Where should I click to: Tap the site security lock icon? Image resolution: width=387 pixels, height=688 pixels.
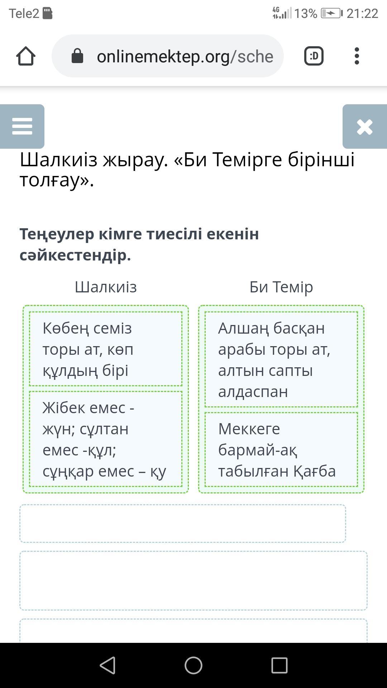pyautogui.click(x=77, y=56)
